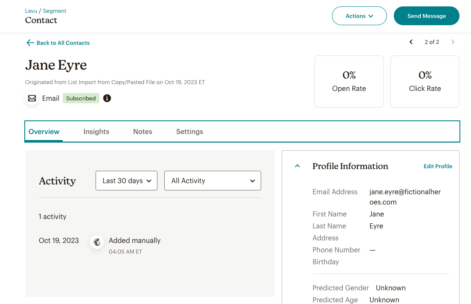Switch to the Overview tab

(x=44, y=132)
